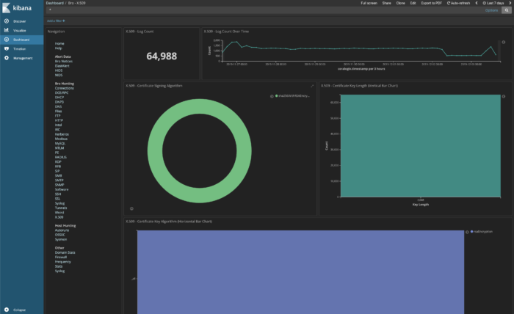Screen dimensions: 514x314
Task: Open HTTP dashboard link
Action: 59,120
